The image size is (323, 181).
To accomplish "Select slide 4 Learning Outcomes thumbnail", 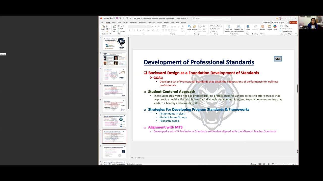I will 114,90.
